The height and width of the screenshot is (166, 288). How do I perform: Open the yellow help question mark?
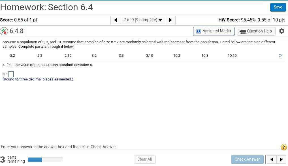(x=283, y=147)
